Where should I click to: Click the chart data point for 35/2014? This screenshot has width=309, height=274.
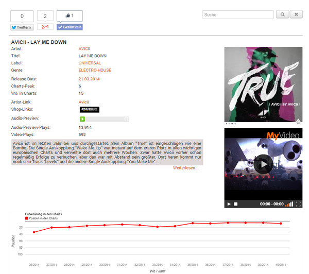pyautogui.click(x=193, y=223)
